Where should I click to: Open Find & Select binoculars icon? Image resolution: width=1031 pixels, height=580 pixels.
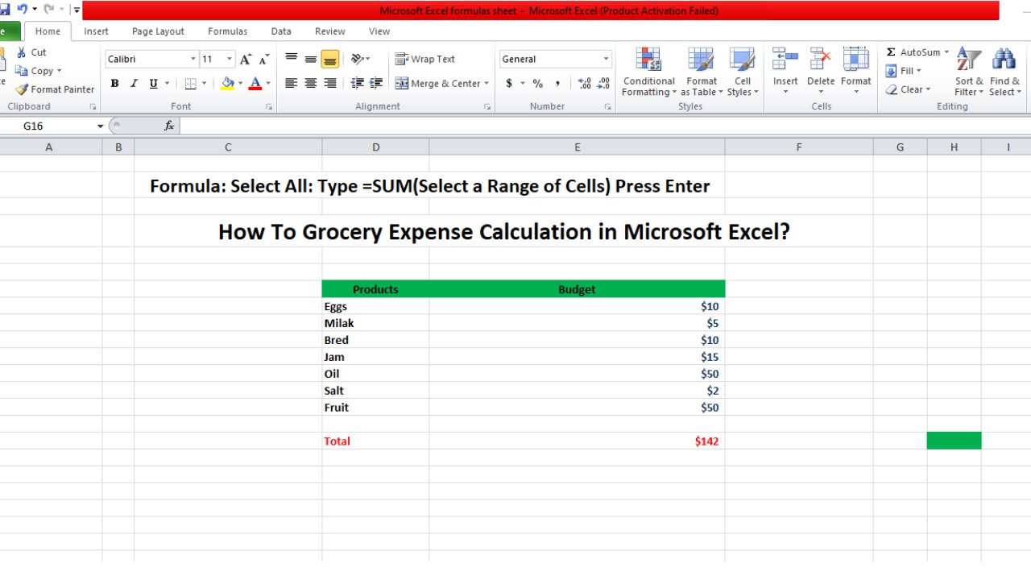click(1004, 59)
